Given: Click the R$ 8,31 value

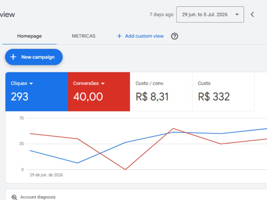Looking at the screenshot, I should coord(152,97).
